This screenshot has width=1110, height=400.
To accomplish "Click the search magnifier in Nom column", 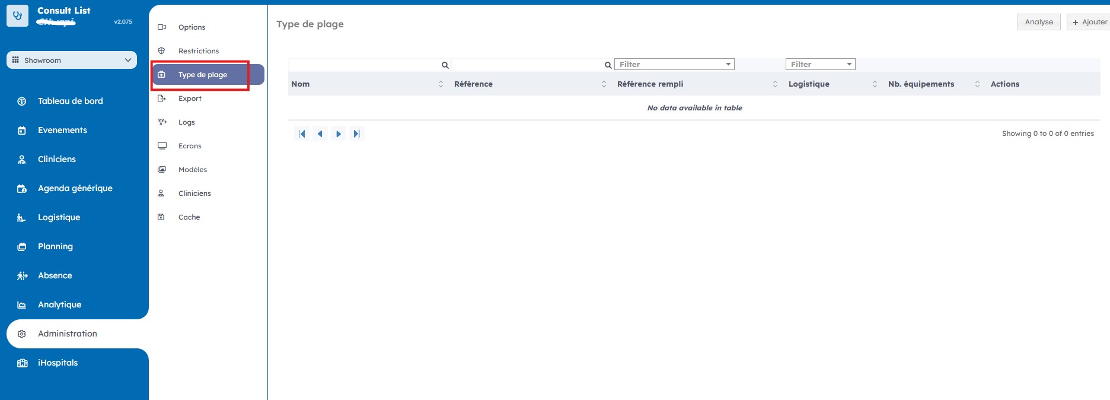I will pyautogui.click(x=445, y=65).
